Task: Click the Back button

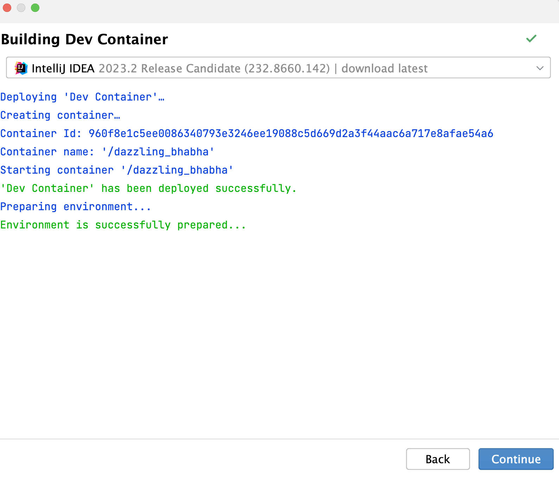Action: tap(438, 459)
